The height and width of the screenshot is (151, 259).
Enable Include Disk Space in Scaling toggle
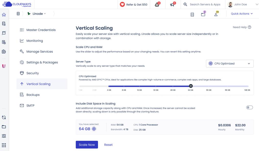pos(249,107)
